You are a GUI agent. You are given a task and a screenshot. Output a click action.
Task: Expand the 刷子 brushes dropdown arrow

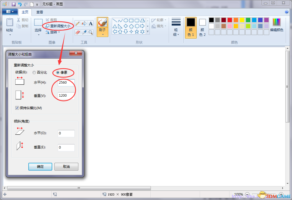pyautogui.click(x=103, y=35)
